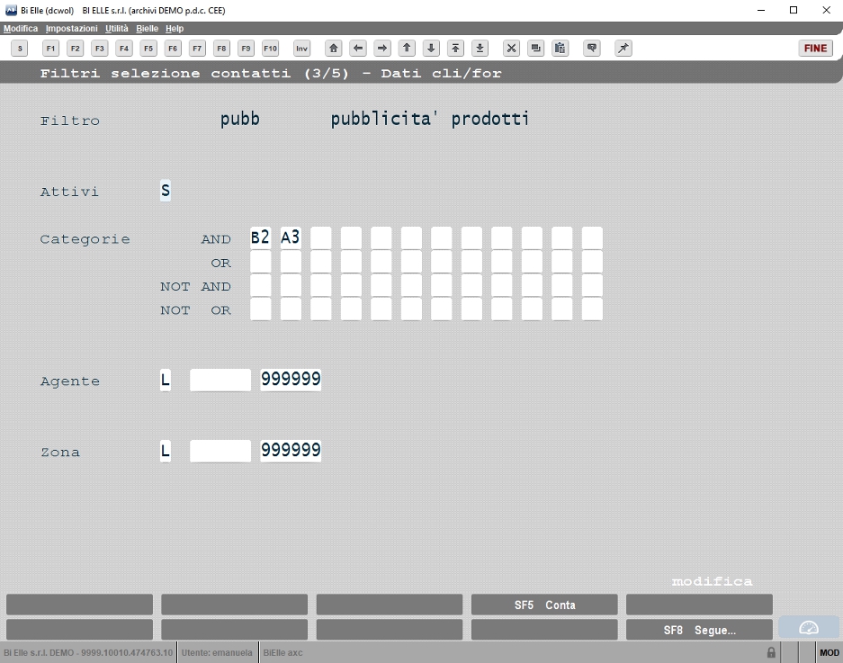
Task: Click the right arrow toolbar icon
Action: click(x=382, y=49)
